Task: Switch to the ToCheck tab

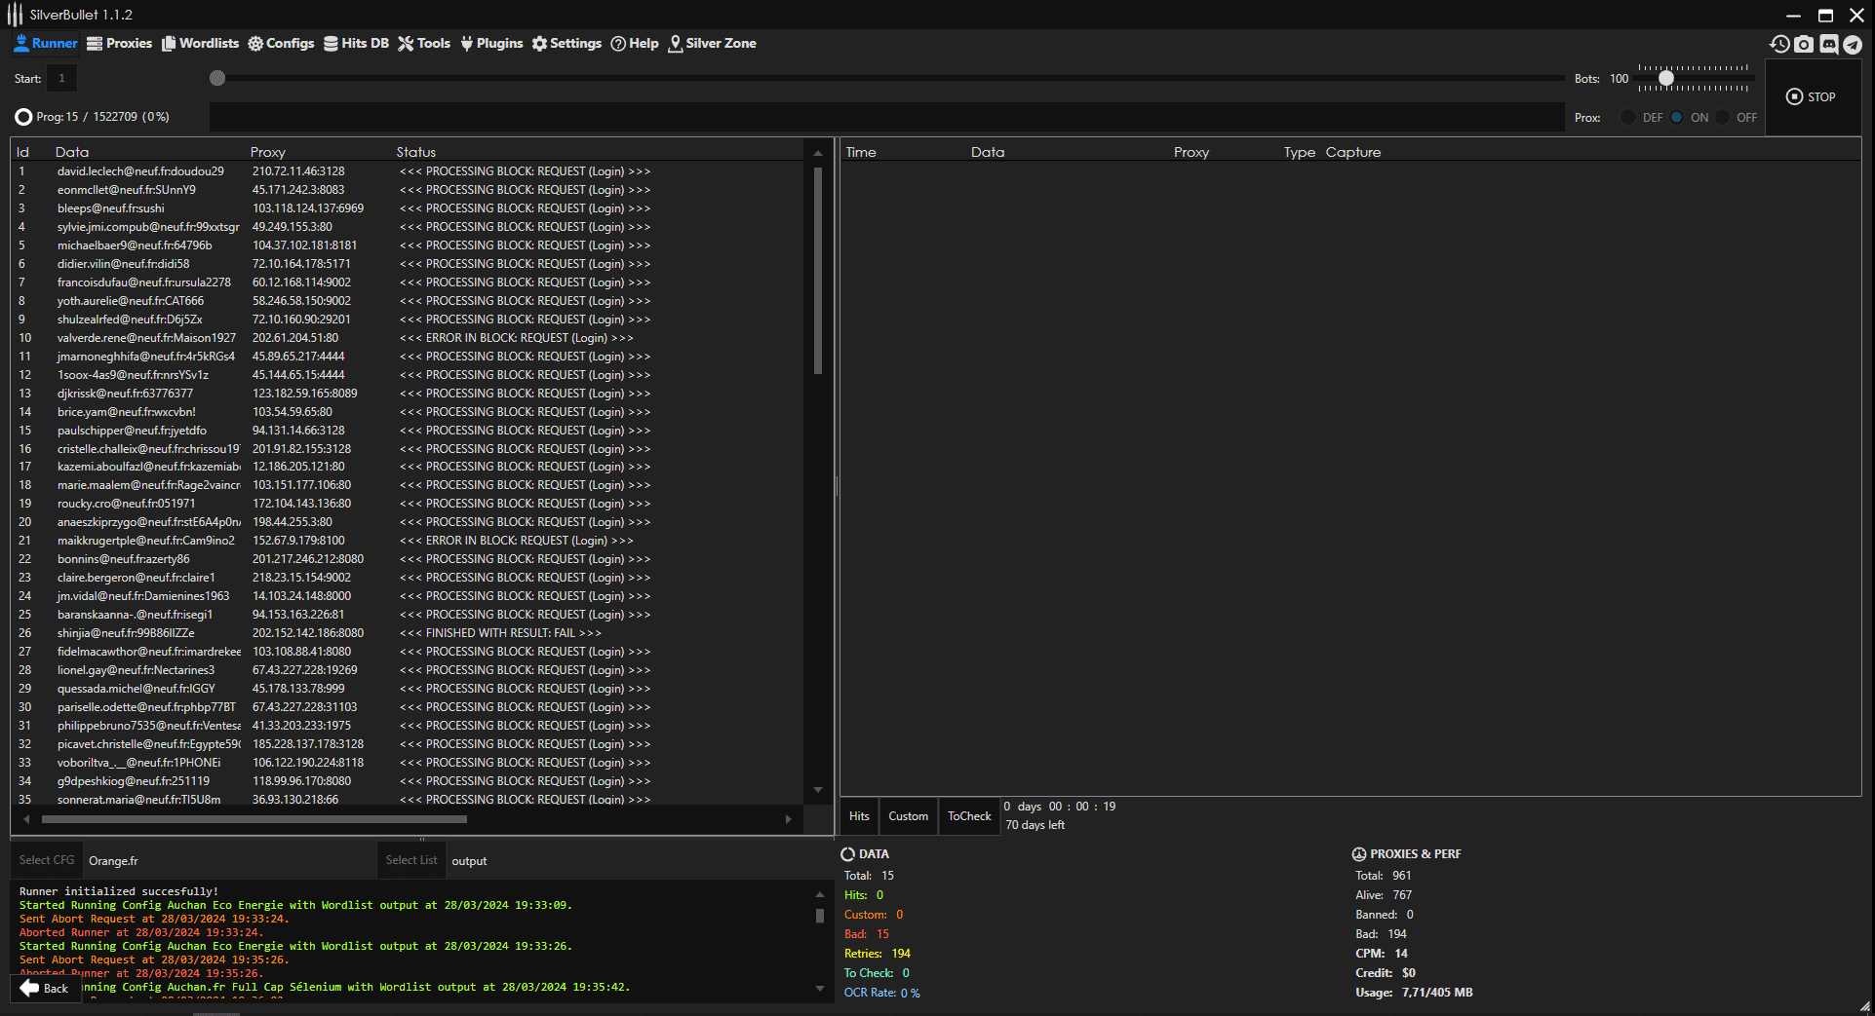Action: tap(968, 816)
